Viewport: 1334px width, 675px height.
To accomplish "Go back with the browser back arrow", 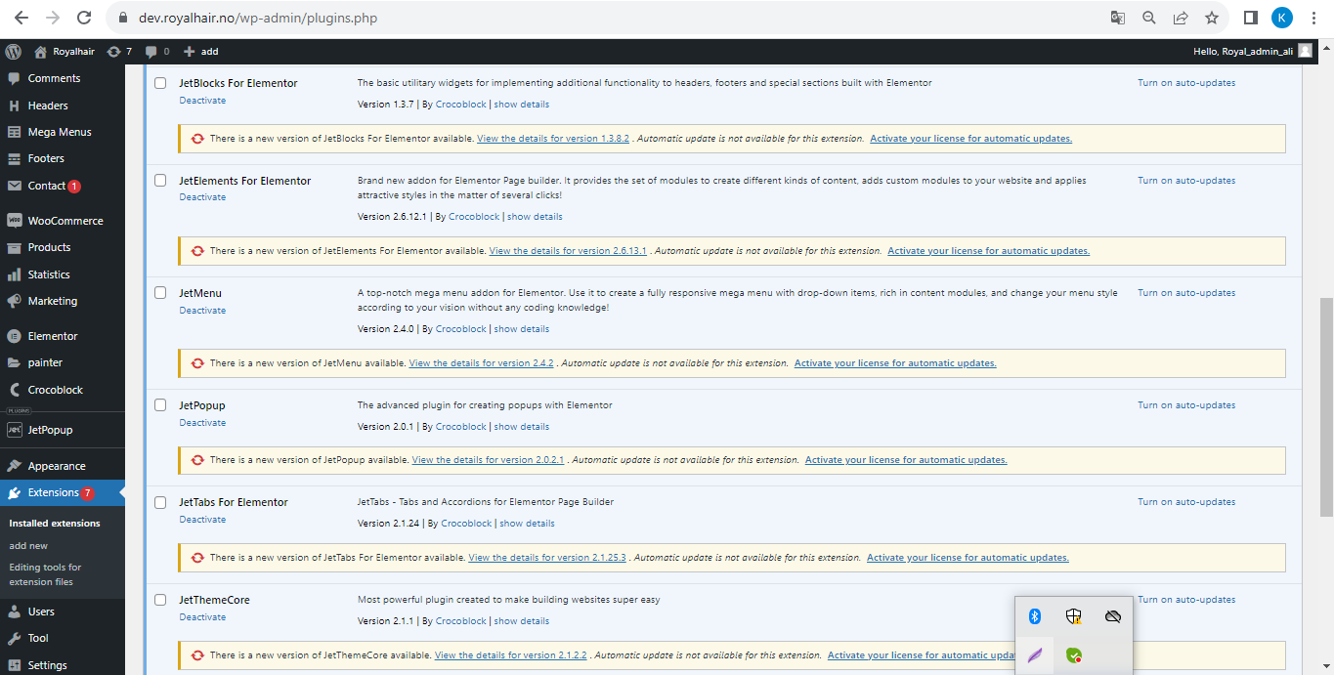I will click(x=21, y=18).
